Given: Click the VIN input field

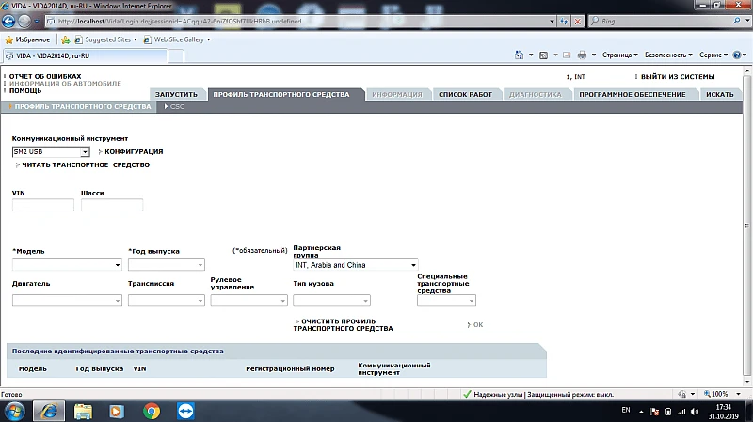Looking at the screenshot, I should (x=43, y=205).
